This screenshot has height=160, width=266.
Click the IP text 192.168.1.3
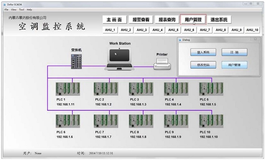click(138, 104)
